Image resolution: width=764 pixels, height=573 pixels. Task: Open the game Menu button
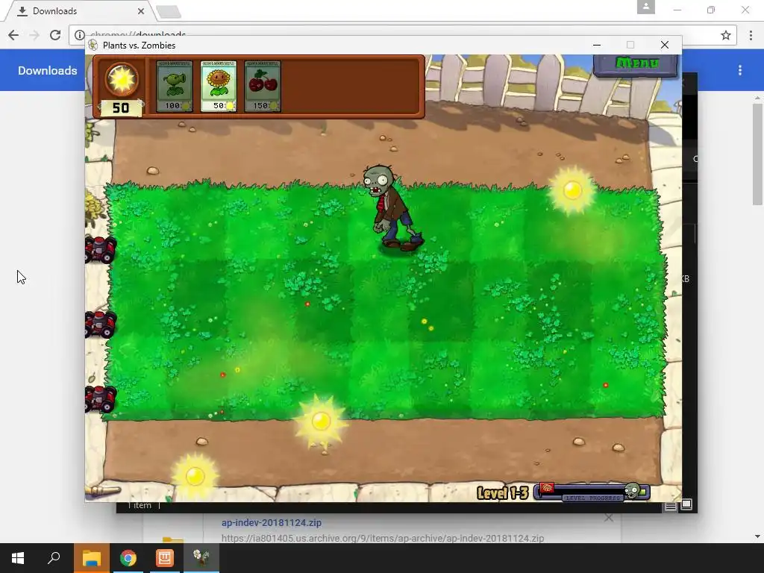pyautogui.click(x=636, y=65)
